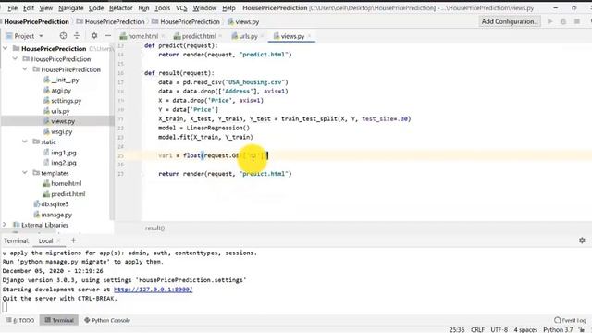Viewport: 592px width, 333px height.
Task: Select asgi.py in project tree
Action: click(x=57, y=91)
